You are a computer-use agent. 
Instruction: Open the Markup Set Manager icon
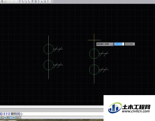(45, 2)
